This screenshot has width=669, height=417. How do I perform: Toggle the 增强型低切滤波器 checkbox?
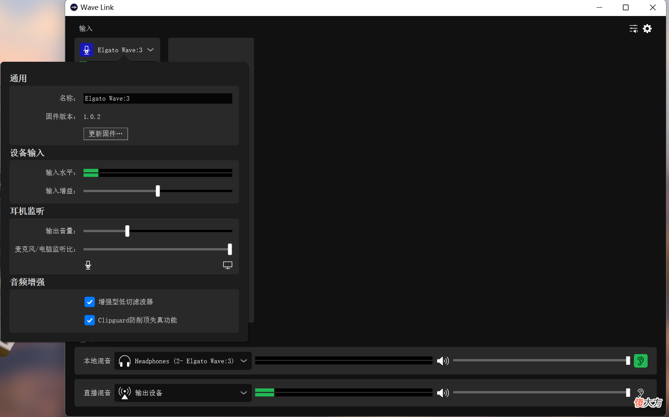90,302
